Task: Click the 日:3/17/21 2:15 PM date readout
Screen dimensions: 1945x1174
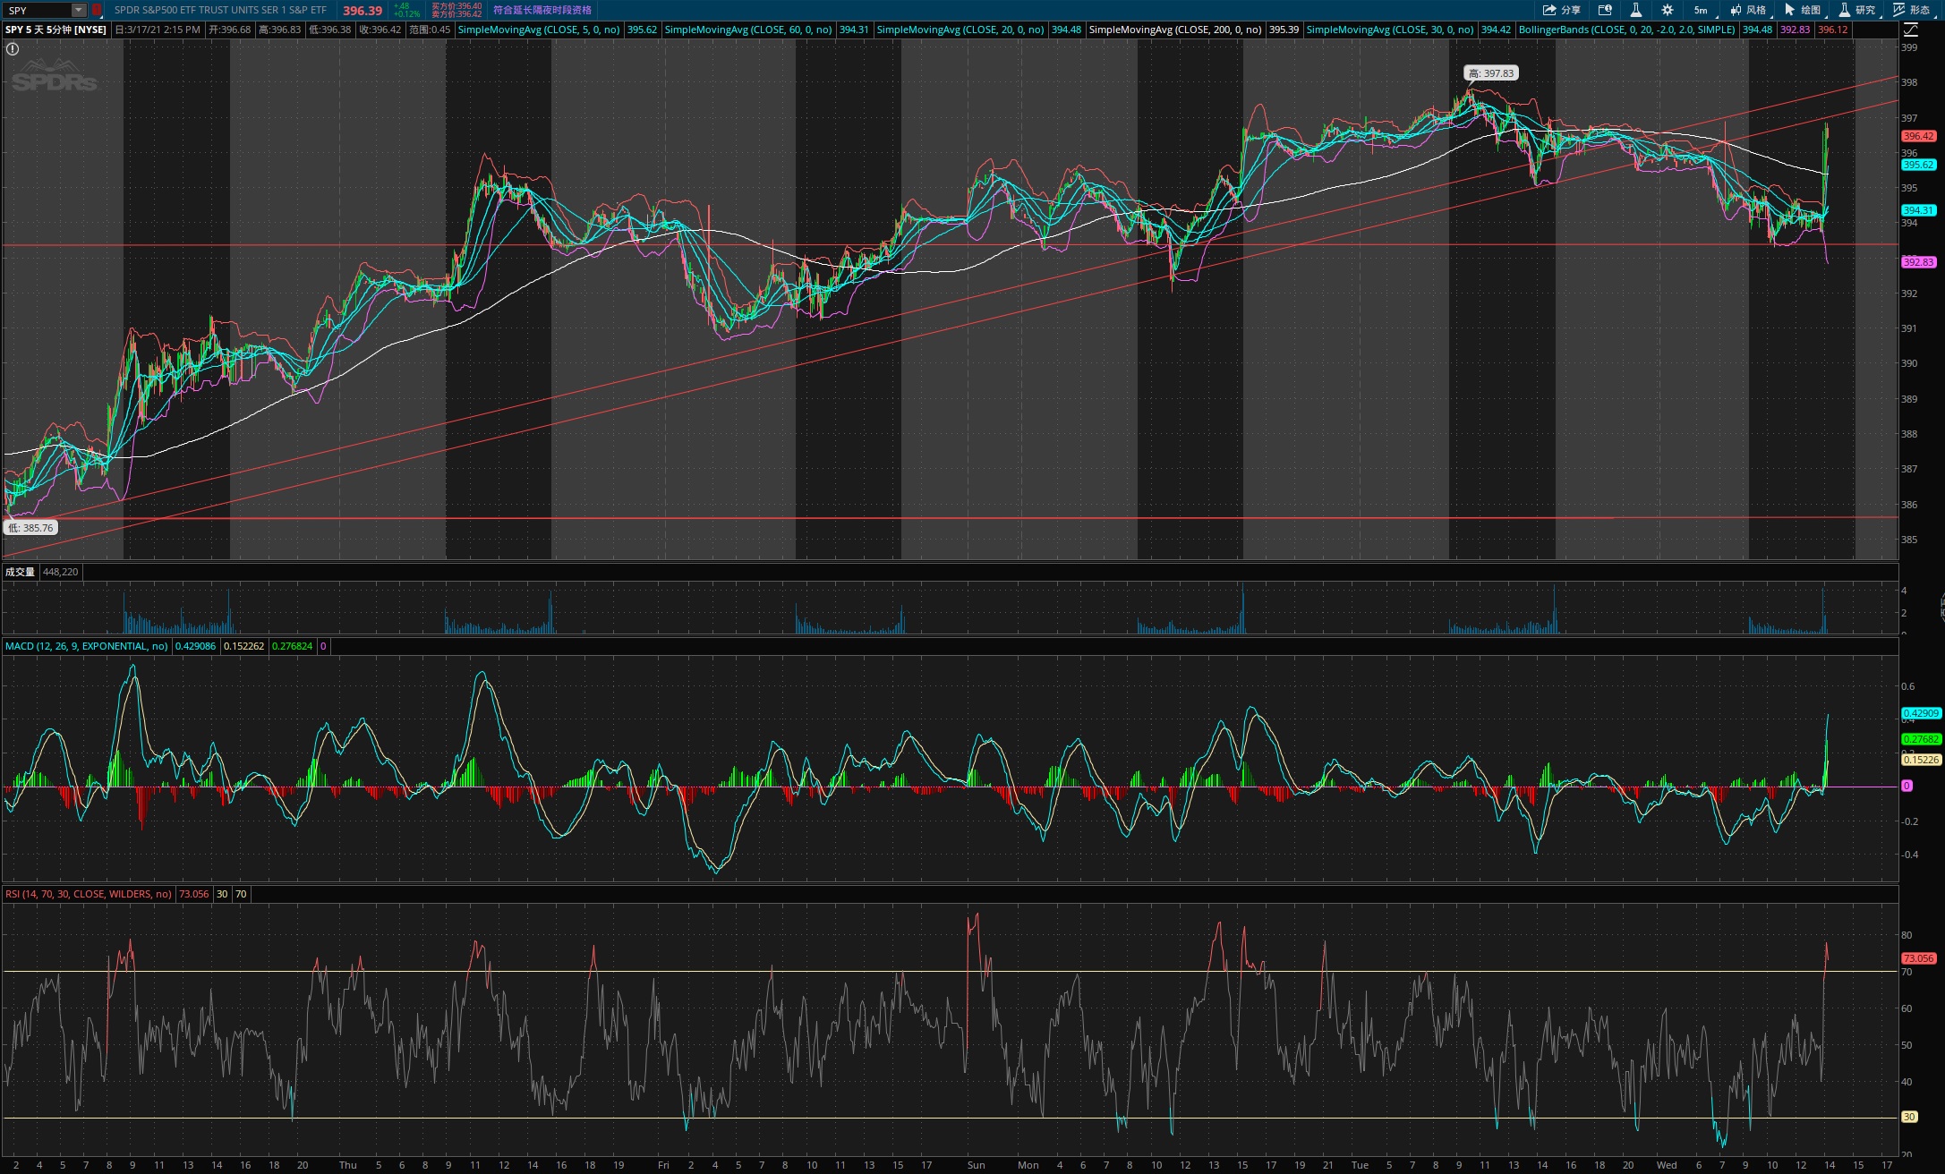Action: [158, 30]
